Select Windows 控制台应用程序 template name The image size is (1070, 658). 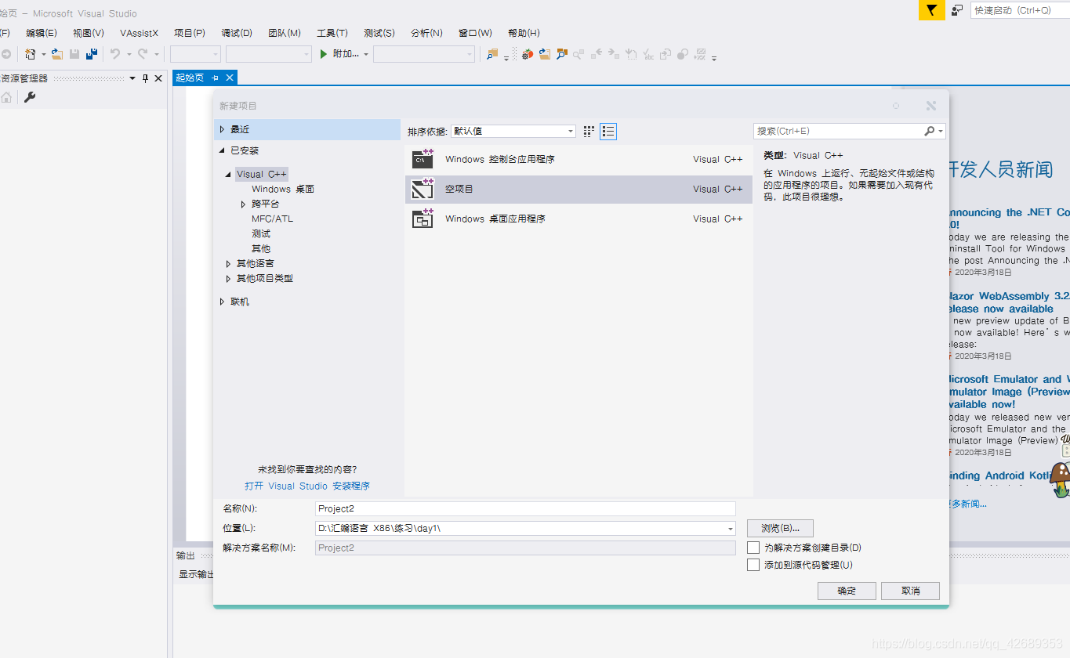pyautogui.click(x=500, y=159)
